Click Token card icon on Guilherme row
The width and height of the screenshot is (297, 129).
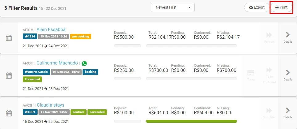click(251, 73)
